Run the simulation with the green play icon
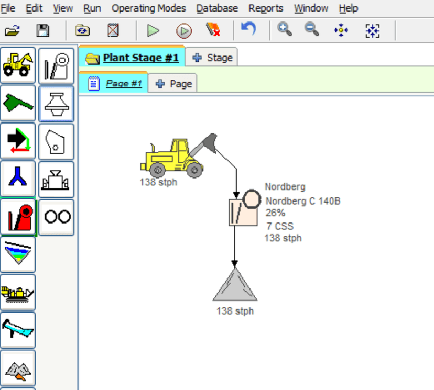The height and width of the screenshot is (390, 434). coord(153,31)
